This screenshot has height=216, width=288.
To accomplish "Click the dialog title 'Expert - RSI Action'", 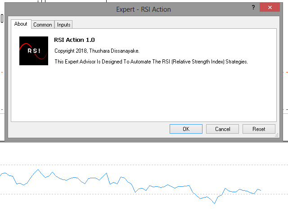I will click(144, 9).
